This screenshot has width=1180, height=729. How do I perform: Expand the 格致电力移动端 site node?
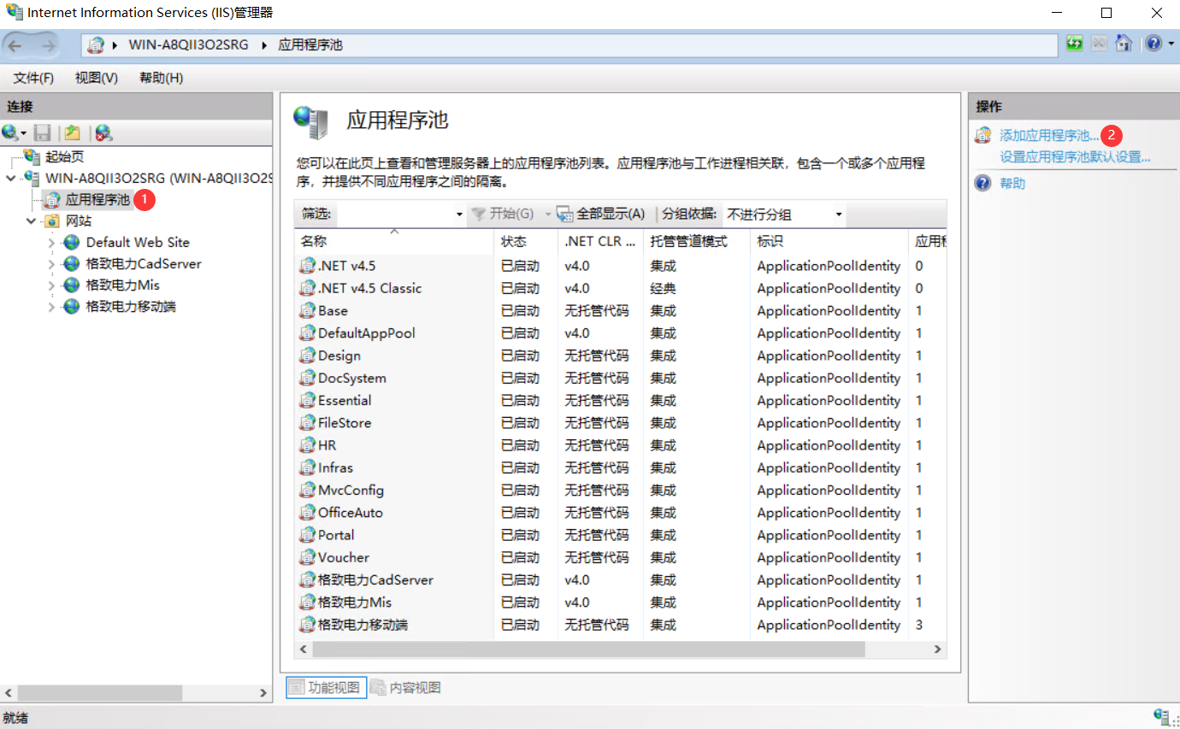[51, 307]
